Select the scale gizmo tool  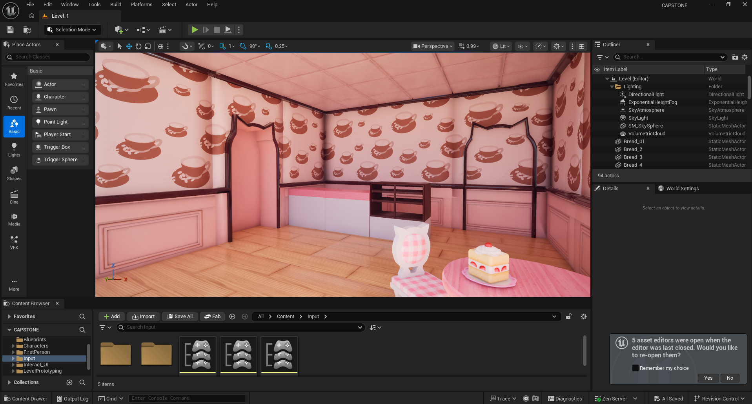tap(148, 46)
